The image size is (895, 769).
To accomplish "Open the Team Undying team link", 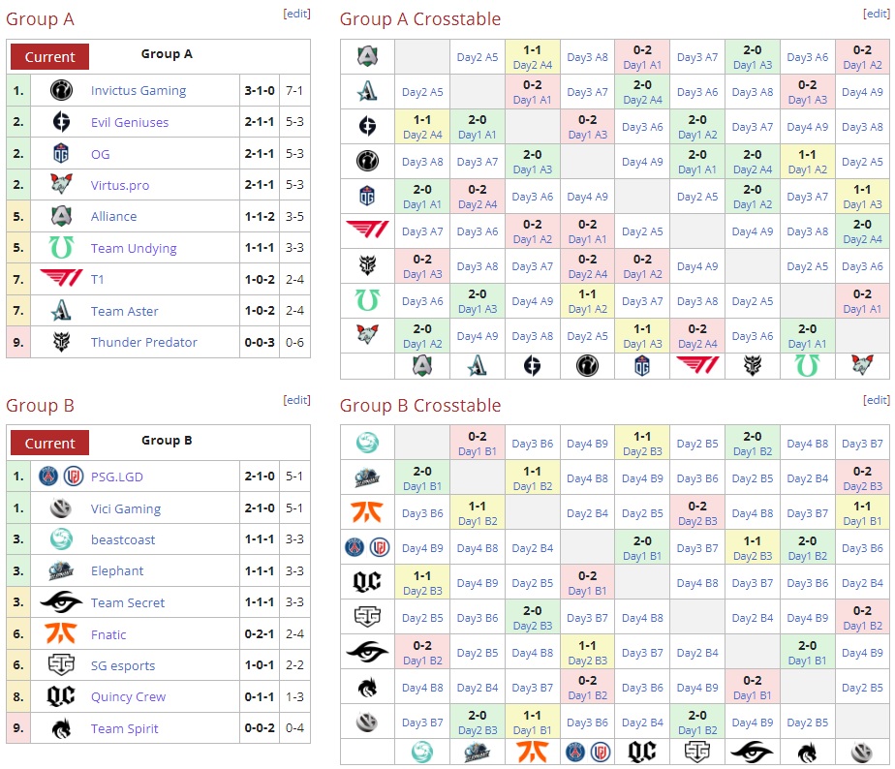I will click(x=134, y=248).
